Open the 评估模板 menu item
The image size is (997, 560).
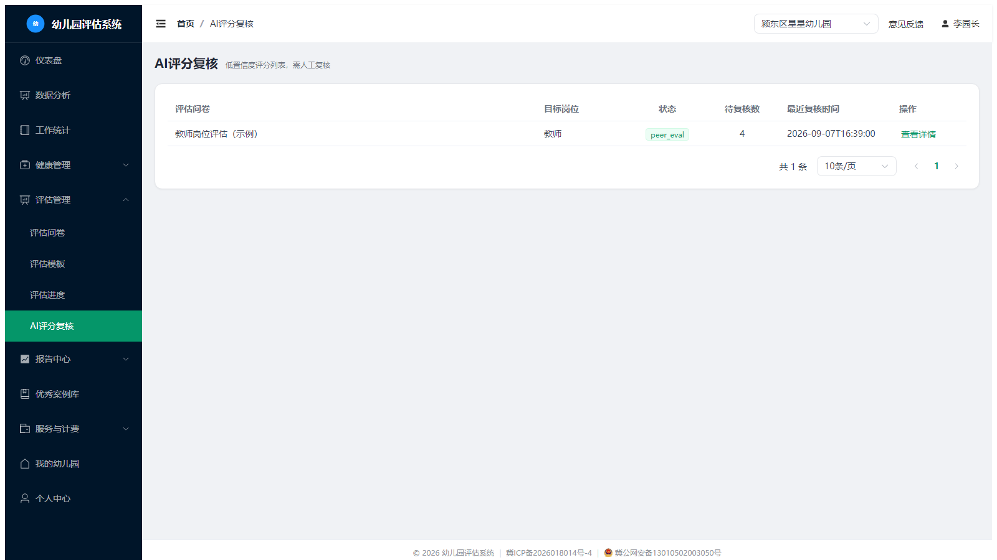pyautogui.click(x=74, y=264)
